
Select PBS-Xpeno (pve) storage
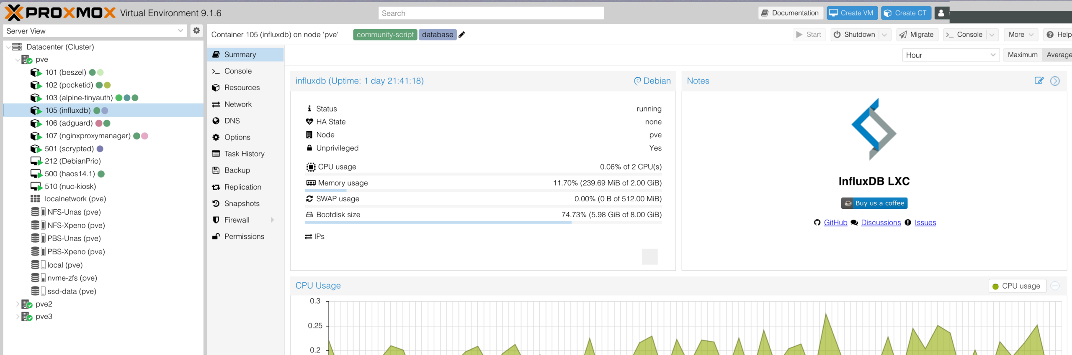(x=76, y=251)
